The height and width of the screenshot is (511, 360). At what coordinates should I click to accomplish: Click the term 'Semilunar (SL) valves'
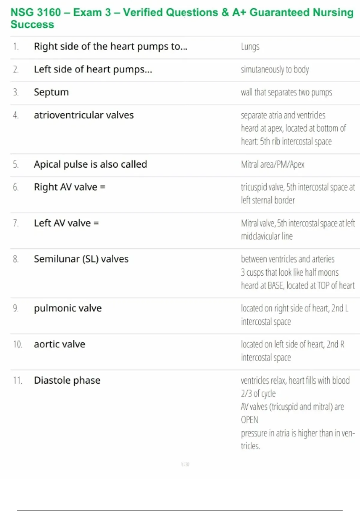[x=81, y=259]
